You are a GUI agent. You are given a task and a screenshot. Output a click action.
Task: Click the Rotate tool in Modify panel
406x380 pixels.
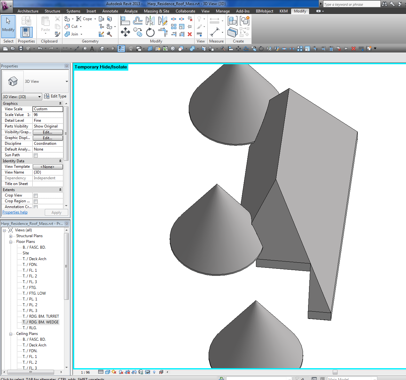point(150,32)
